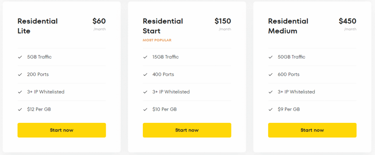Click the $60 monthly price

[x=99, y=21]
